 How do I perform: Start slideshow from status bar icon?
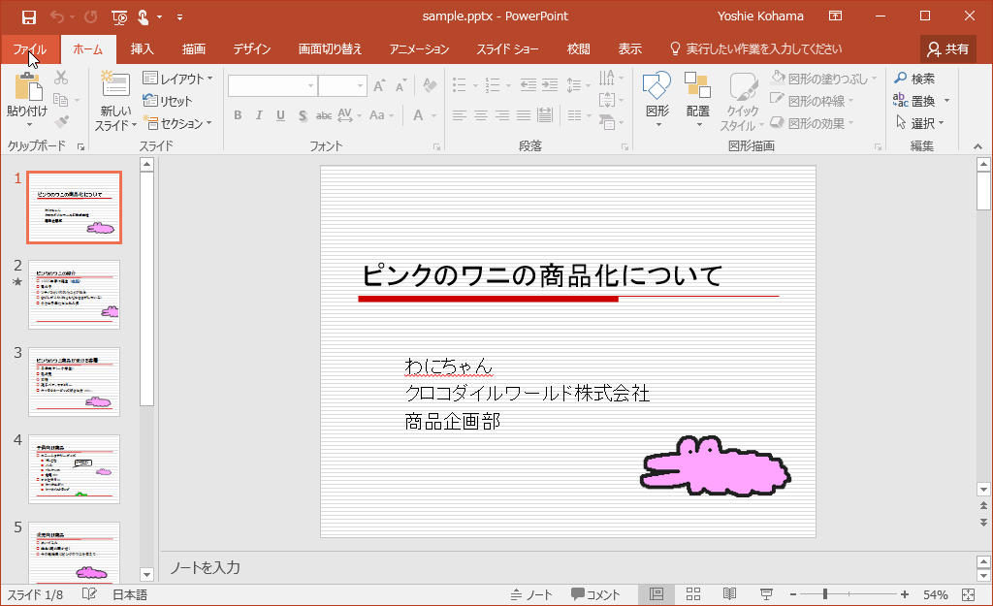point(766,594)
